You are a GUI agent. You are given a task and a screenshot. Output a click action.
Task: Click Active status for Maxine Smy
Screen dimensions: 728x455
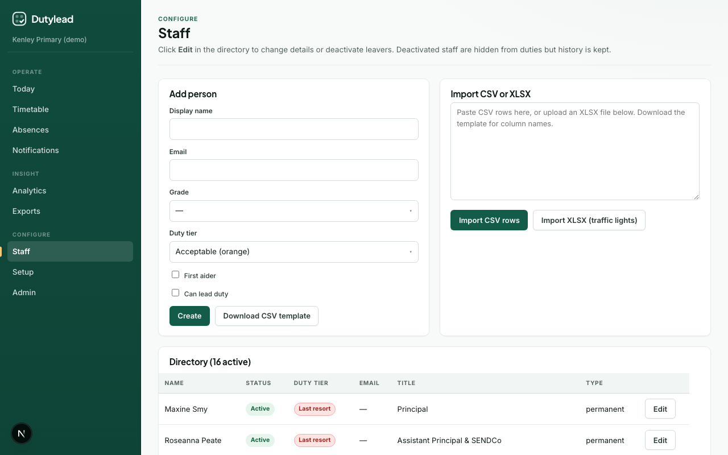pos(260,409)
